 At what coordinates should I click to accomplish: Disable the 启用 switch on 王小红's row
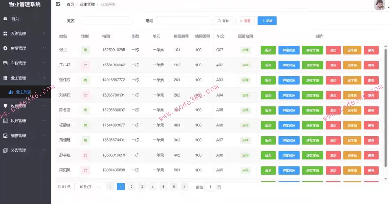point(245,65)
